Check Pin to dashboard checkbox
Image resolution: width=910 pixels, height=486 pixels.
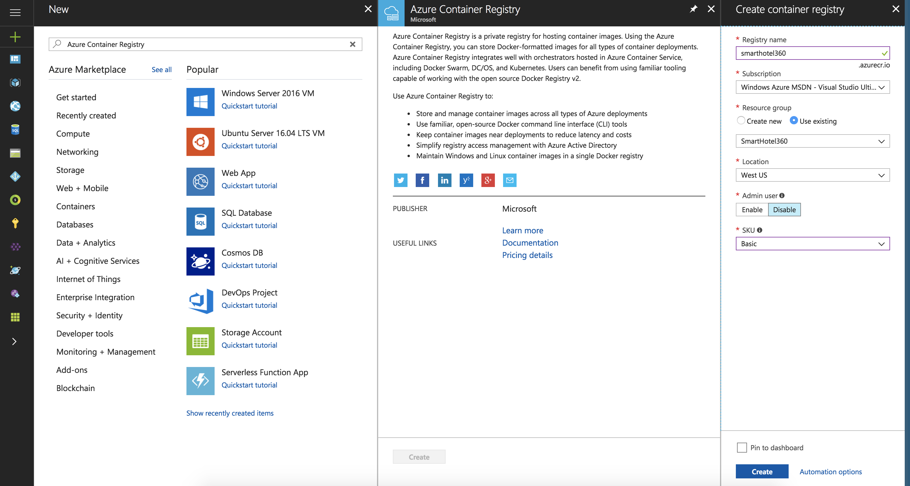click(x=742, y=448)
